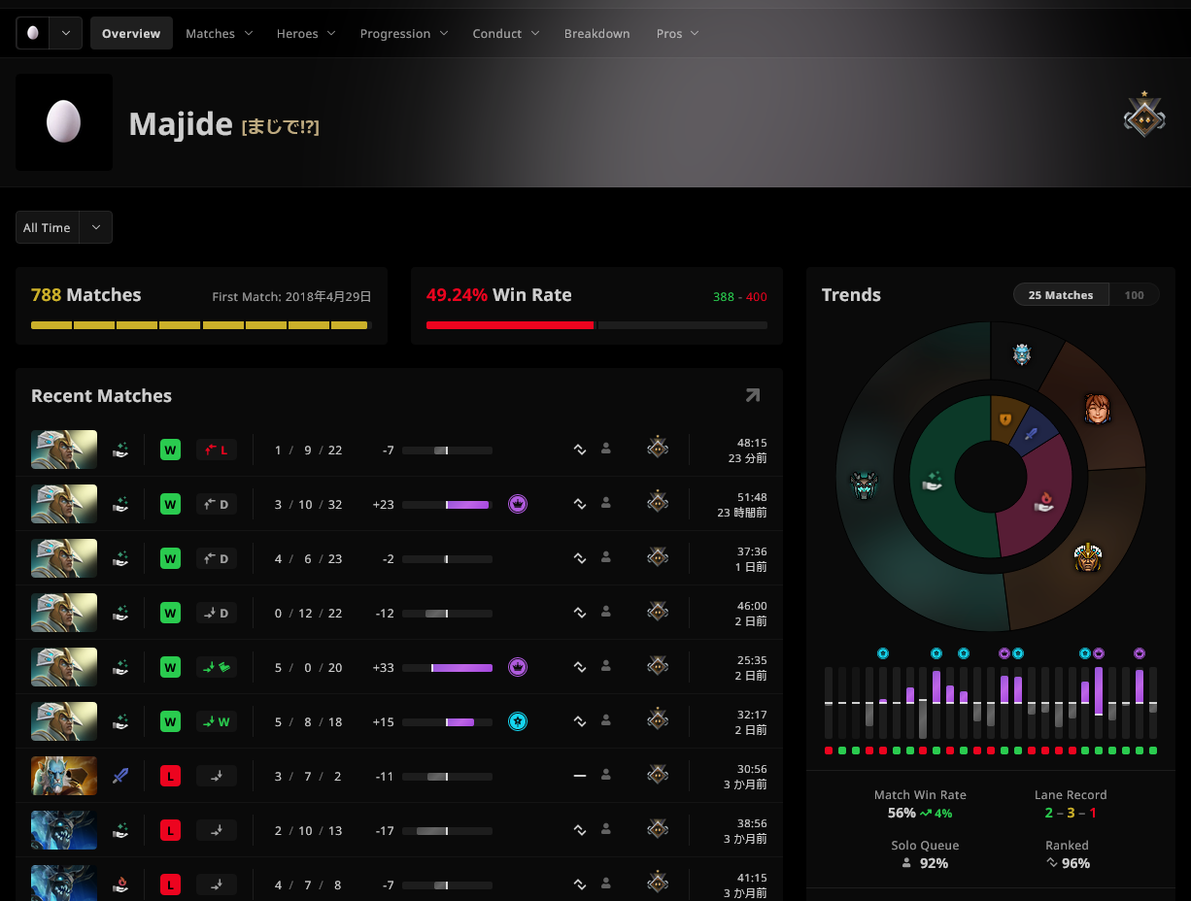Screen dimensions: 1191x901
Task: Click the Recent Matches heading
Action: point(101,395)
